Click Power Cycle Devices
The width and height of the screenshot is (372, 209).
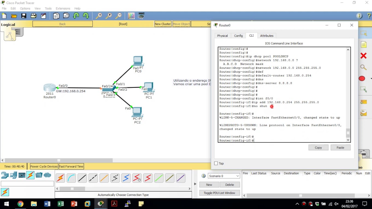(x=44, y=166)
